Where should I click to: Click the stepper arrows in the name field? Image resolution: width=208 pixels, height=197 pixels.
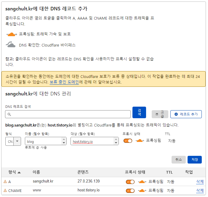(x=64, y=141)
